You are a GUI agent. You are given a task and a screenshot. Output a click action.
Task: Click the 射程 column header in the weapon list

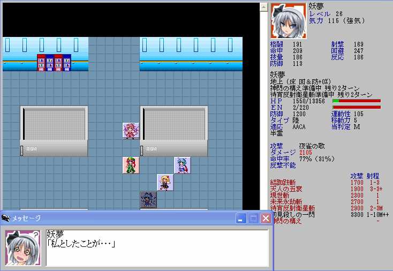coord(373,176)
